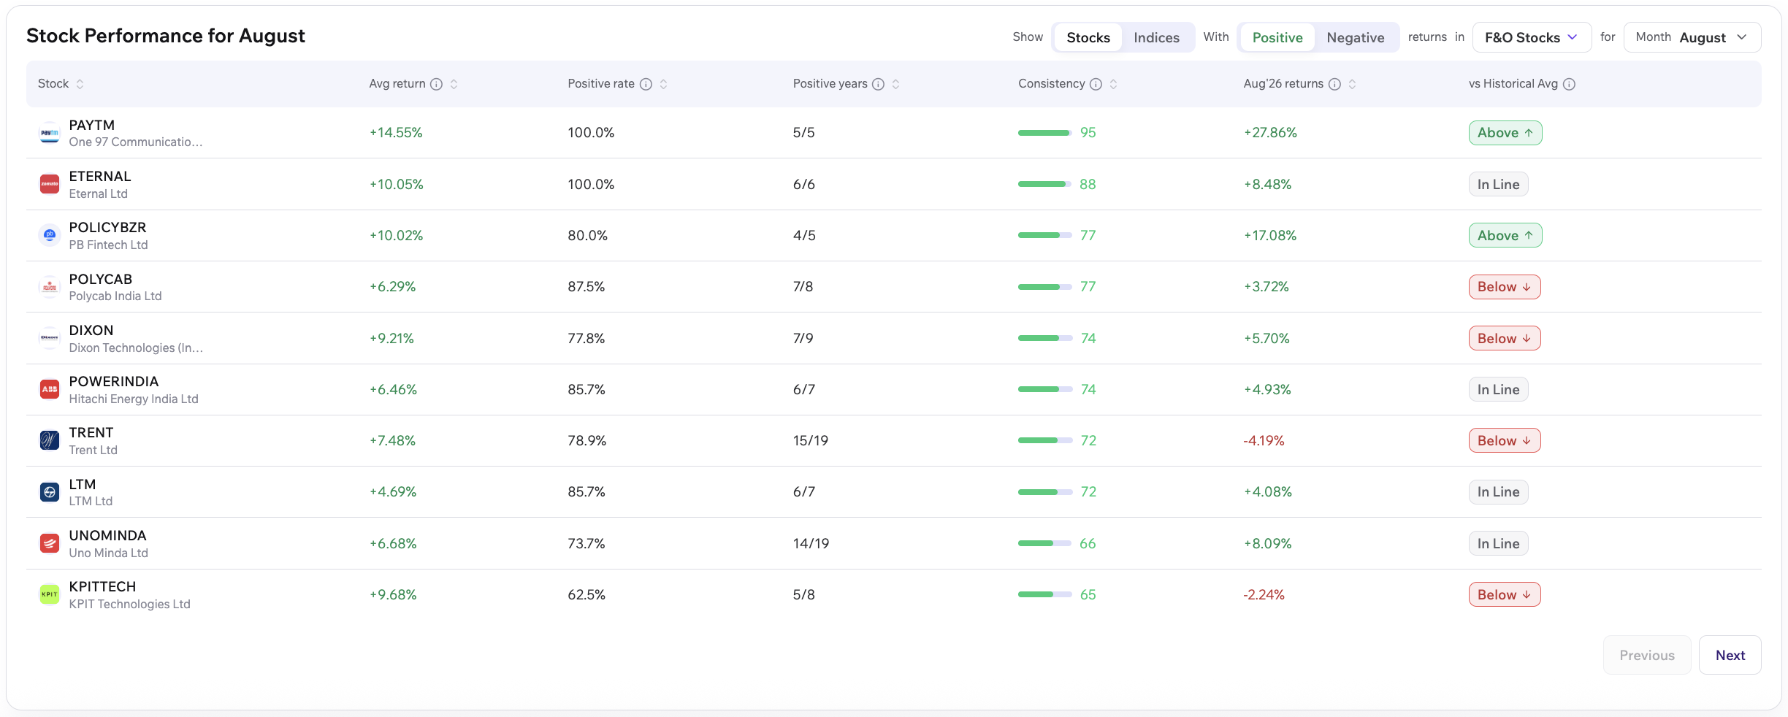Select DIXON positive rate 77.8%
1788x717 pixels.
click(x=587, y=338)
